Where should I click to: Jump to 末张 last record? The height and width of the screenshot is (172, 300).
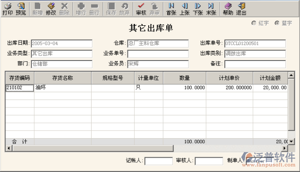[x=211, y=9]
